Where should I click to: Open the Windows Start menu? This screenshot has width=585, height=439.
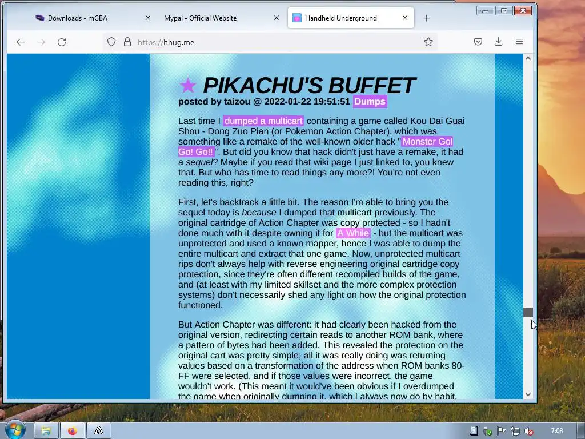click(x=15, y=430)
